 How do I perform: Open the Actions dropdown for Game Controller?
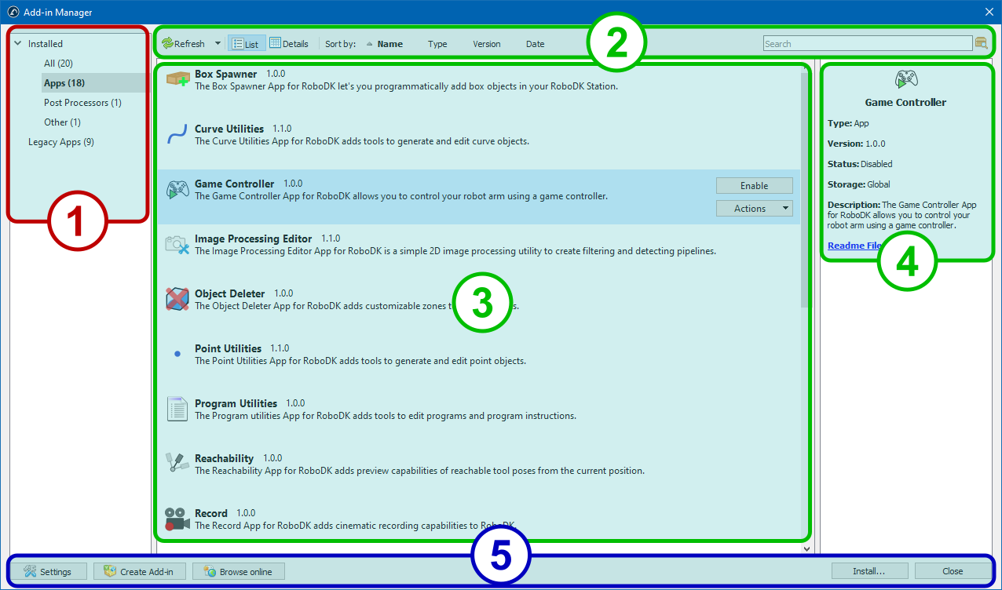(x=754, y=209)
